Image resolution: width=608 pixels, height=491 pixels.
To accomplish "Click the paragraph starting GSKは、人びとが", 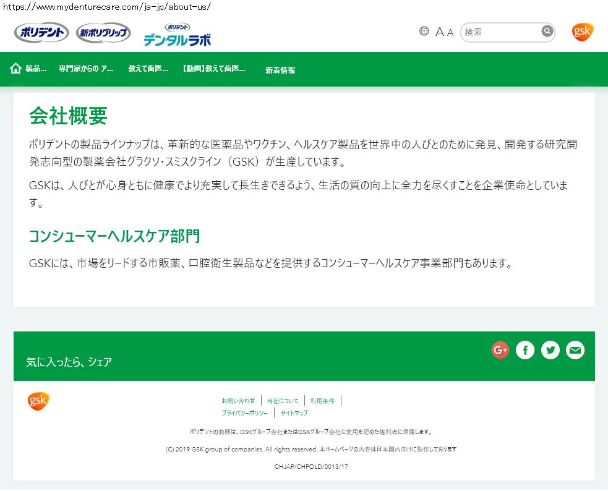I will point(299,194).
